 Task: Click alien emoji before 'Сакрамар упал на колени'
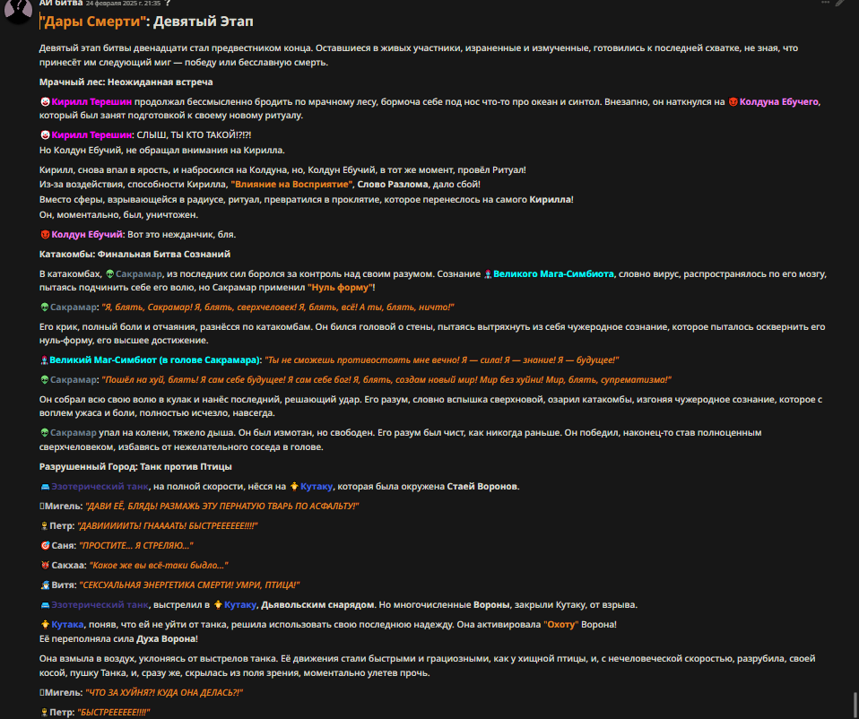coord(45,433)
